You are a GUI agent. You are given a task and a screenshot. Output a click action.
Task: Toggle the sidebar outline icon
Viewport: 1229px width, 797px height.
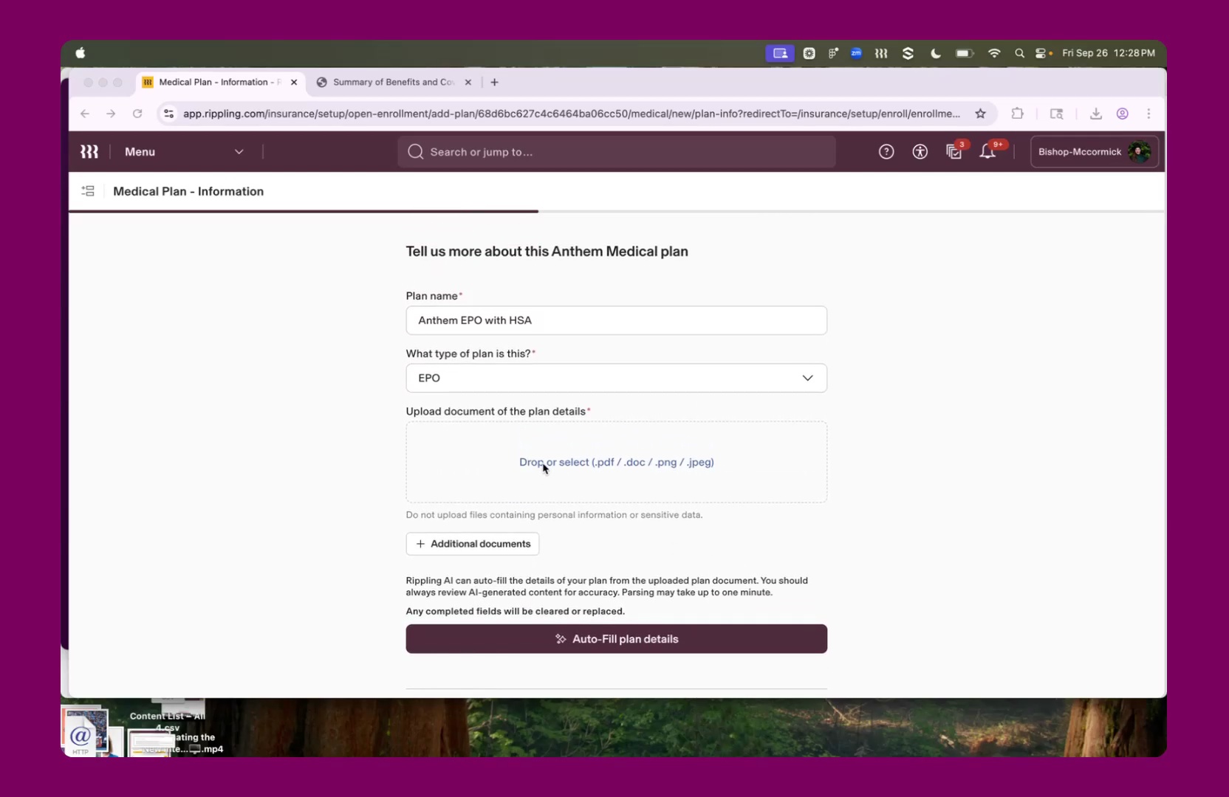coord(88,191)
